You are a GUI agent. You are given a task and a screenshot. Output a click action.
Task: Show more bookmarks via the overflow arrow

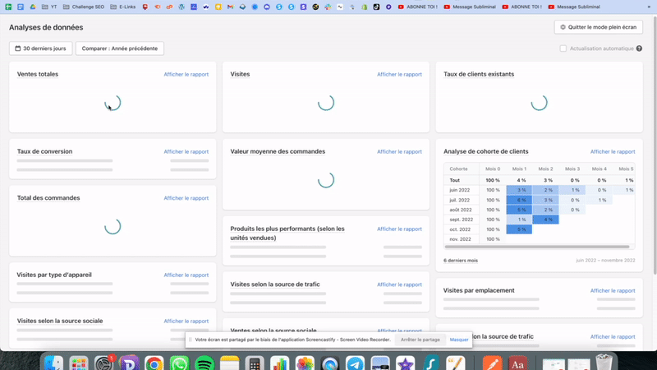[x=649, y=7]
